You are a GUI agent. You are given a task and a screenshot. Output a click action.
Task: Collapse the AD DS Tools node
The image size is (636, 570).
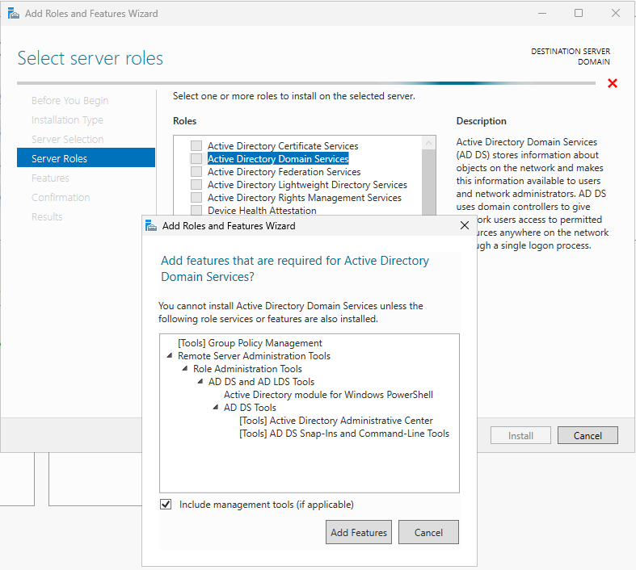[216, 408]
